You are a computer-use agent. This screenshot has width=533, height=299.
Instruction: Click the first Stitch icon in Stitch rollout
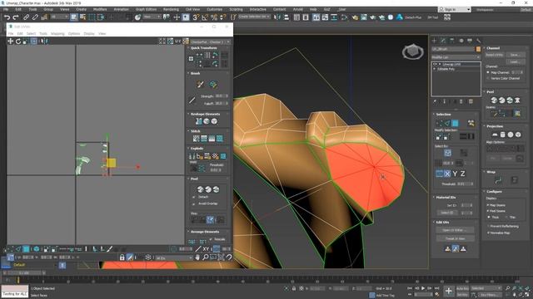pos(197,139)
